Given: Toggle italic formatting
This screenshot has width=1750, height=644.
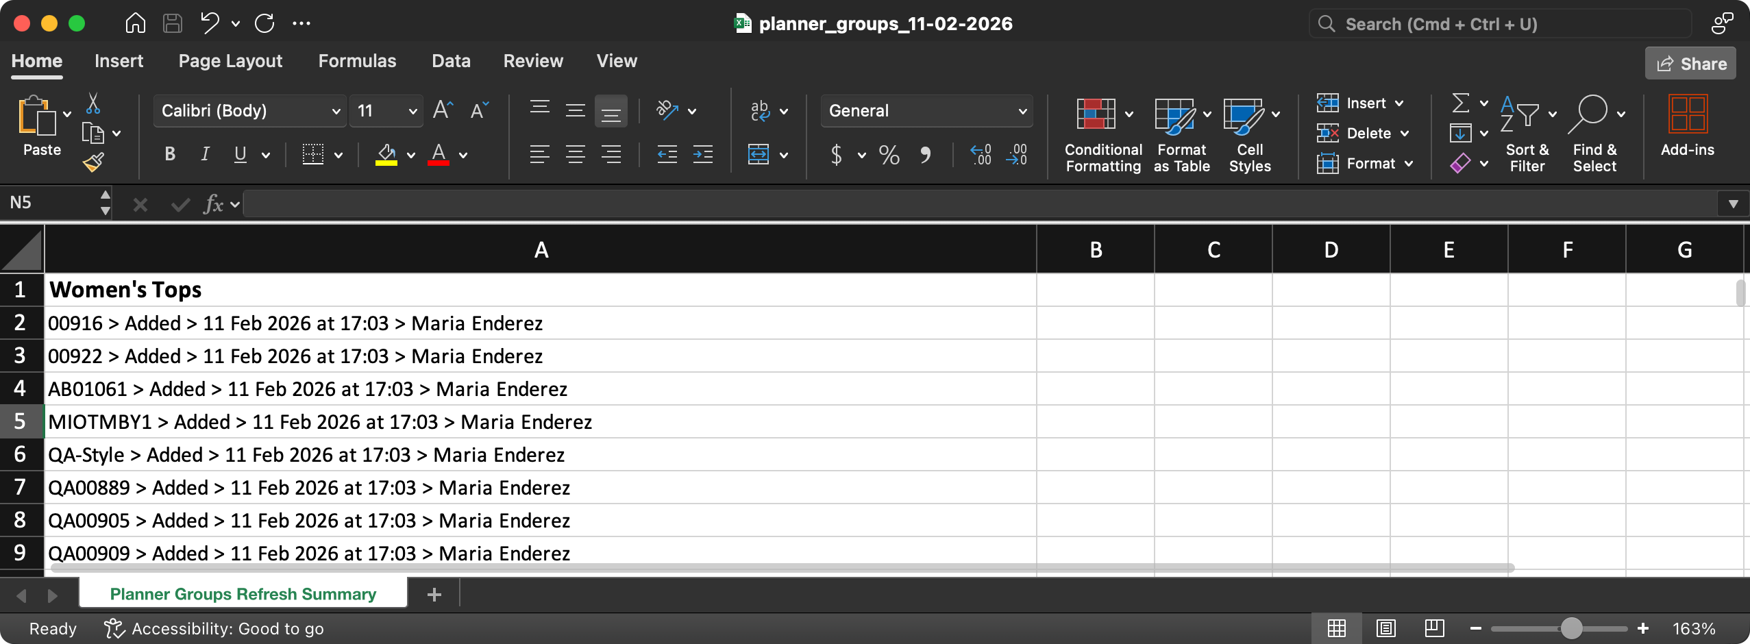Looking at the screenshot, I should pos(205,155).
